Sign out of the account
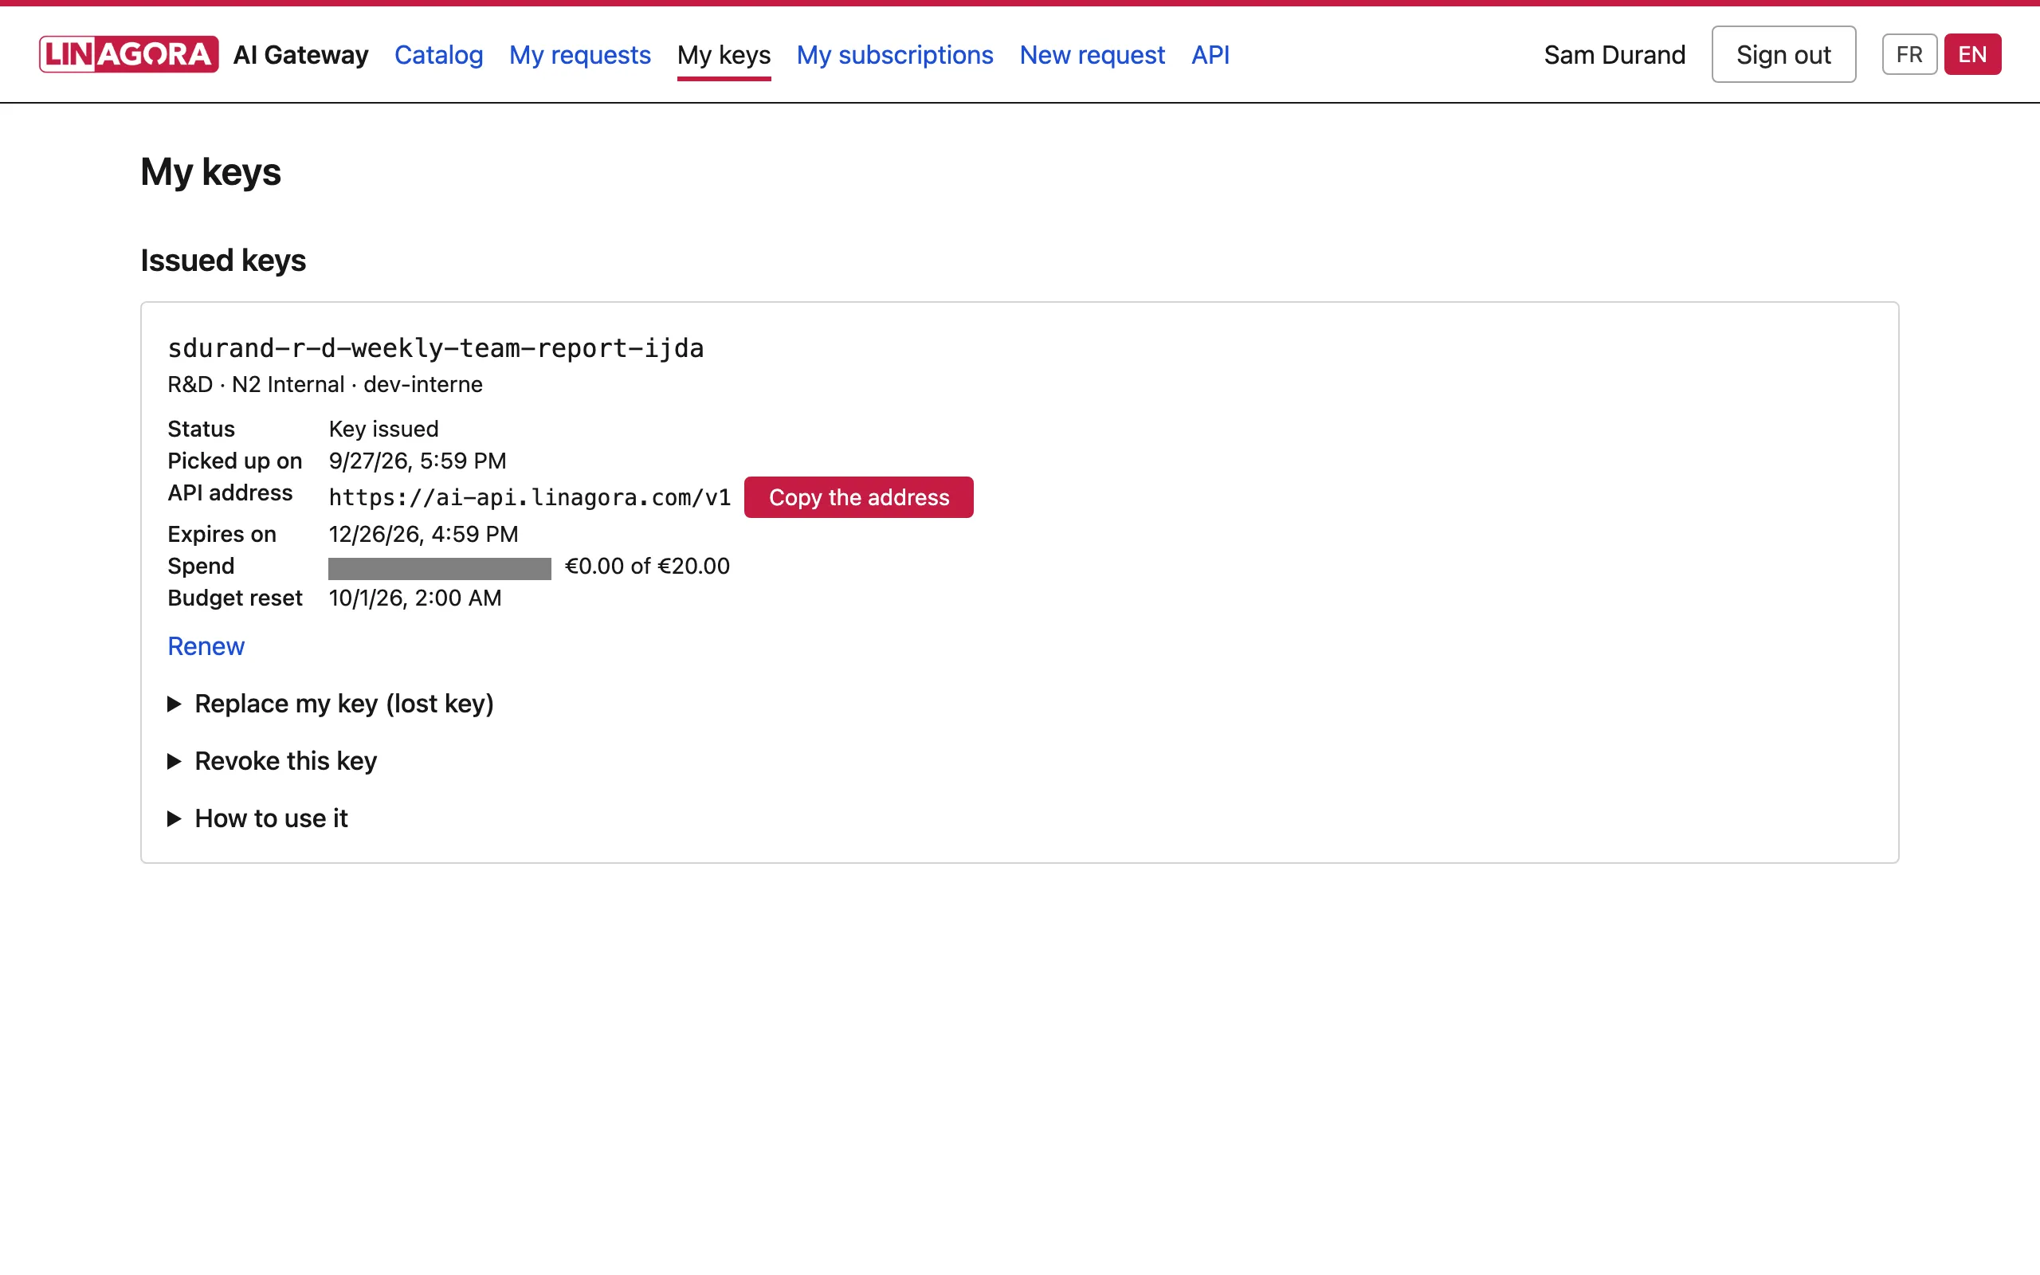The width and height of the screenshot is (2040, 1275). tap(1783, 54)
